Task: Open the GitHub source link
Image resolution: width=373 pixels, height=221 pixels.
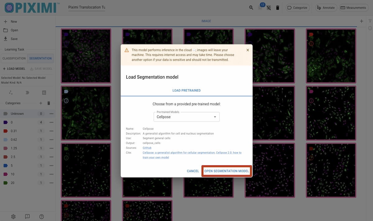Action: pyautogui.click(x=147, y=148)
